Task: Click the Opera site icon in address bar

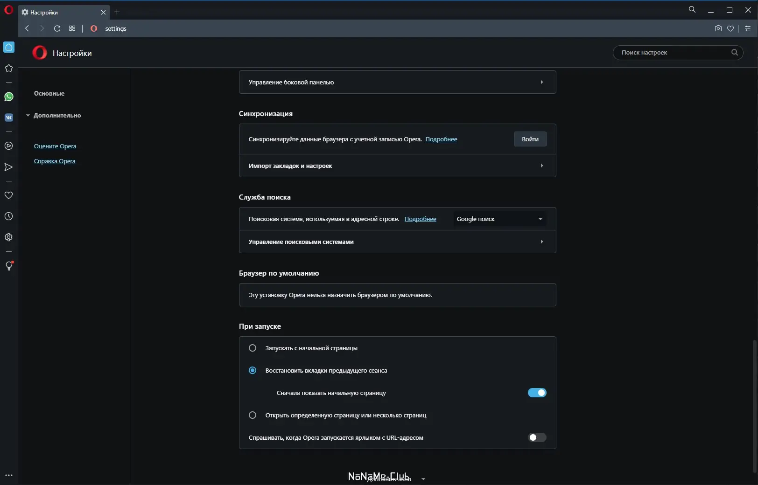Action: [x=94, y=28]
